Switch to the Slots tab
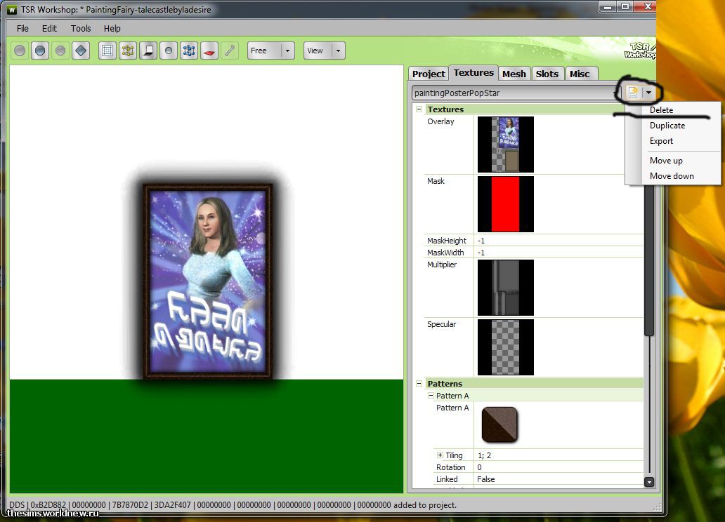 [547, 74]
